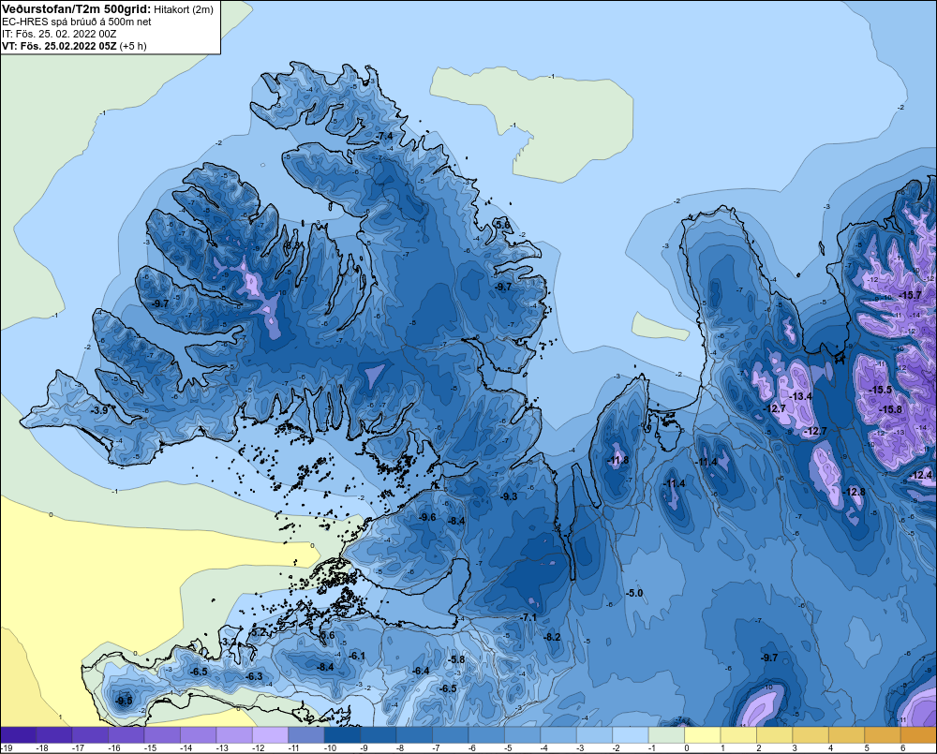Click the title 'Veðurstofan/T2m 500grid: Hitakort (2m)'

[108, 9]
